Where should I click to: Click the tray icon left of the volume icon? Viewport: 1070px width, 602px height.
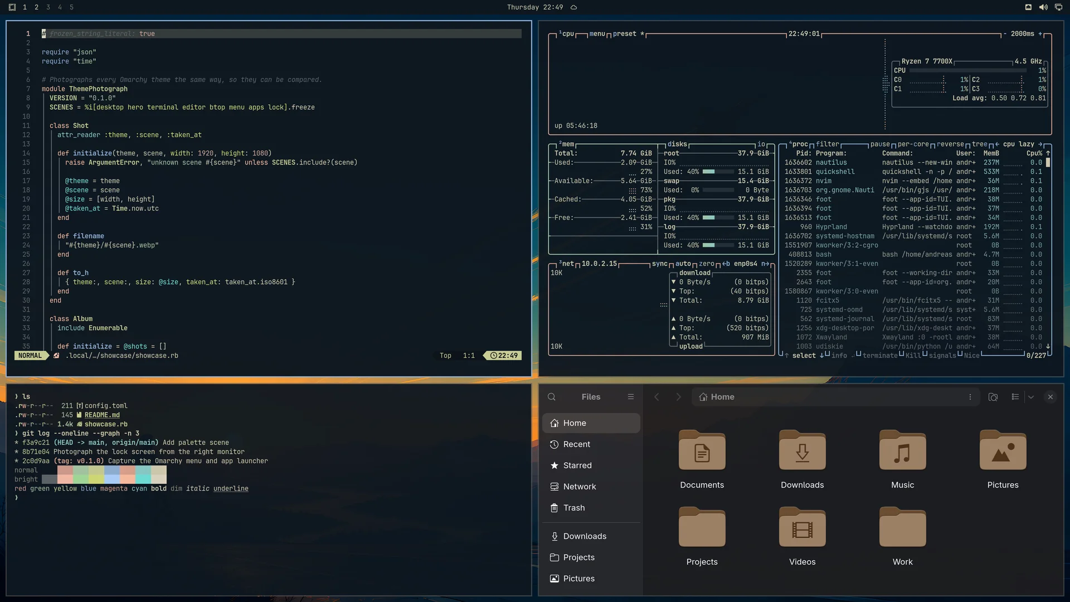click(1028, 7)
